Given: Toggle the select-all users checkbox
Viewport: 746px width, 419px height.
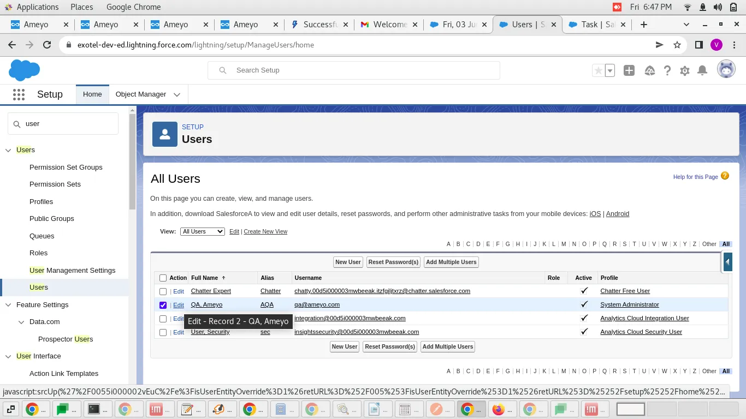Looking at the screenshot, I should tap(163, 278).
